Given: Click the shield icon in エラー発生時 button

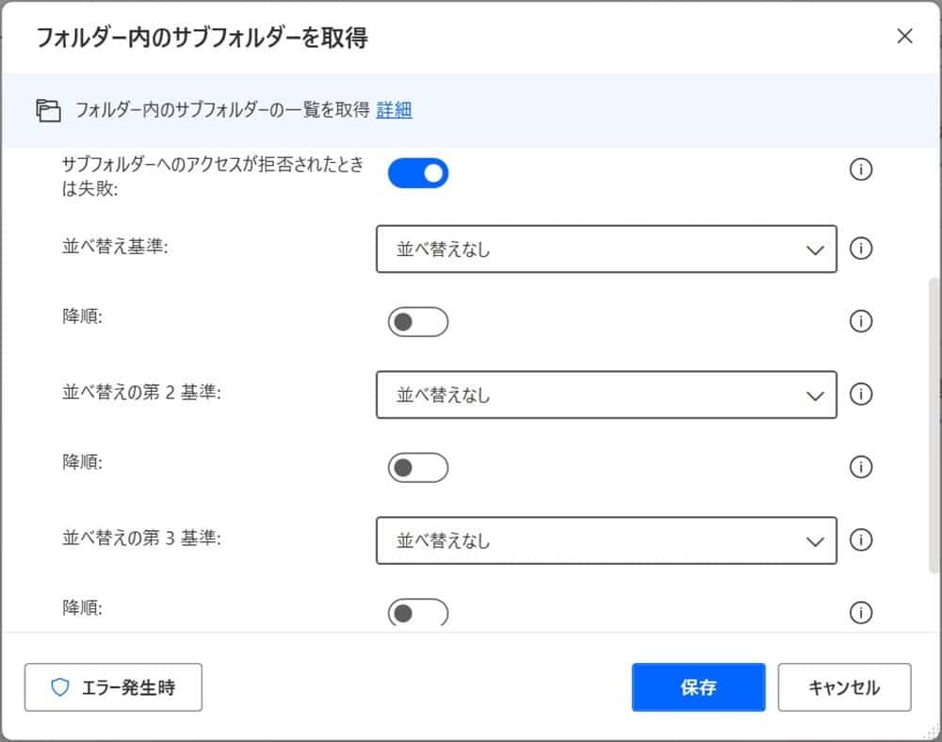Looking at the screenshot, I should coord(60,687).
